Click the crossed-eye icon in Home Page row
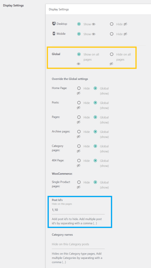Viewport: 151px width, 268px height. 78,93
